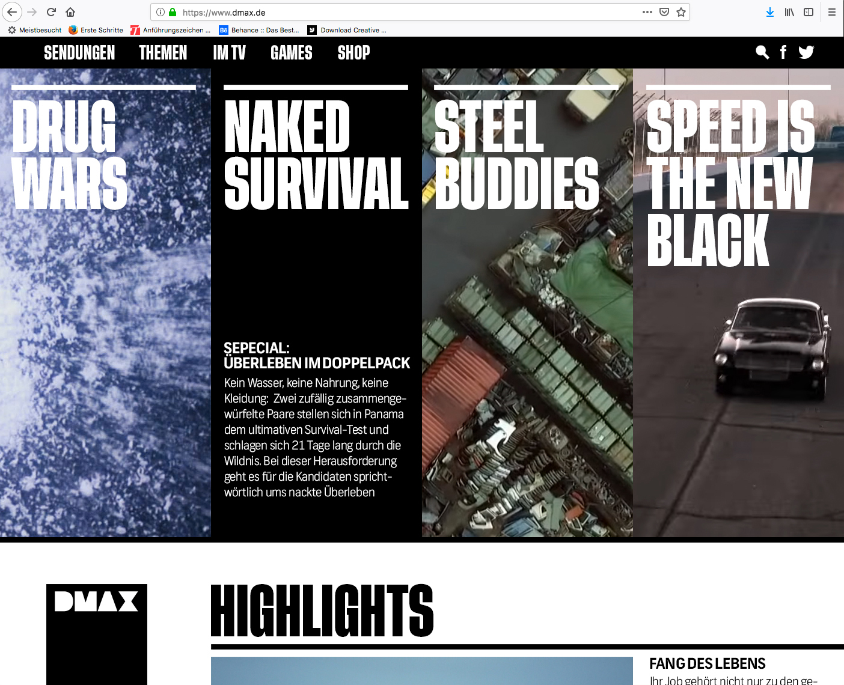Open the NAKED SURVIVAL title
Image resolution: width=844 pixels, height=685 pixels.
tap(316, 154)
